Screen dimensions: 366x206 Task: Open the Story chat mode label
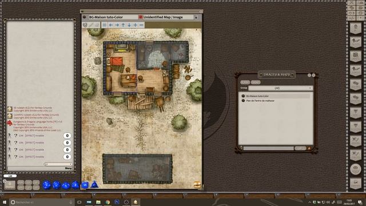coord(69,168)
